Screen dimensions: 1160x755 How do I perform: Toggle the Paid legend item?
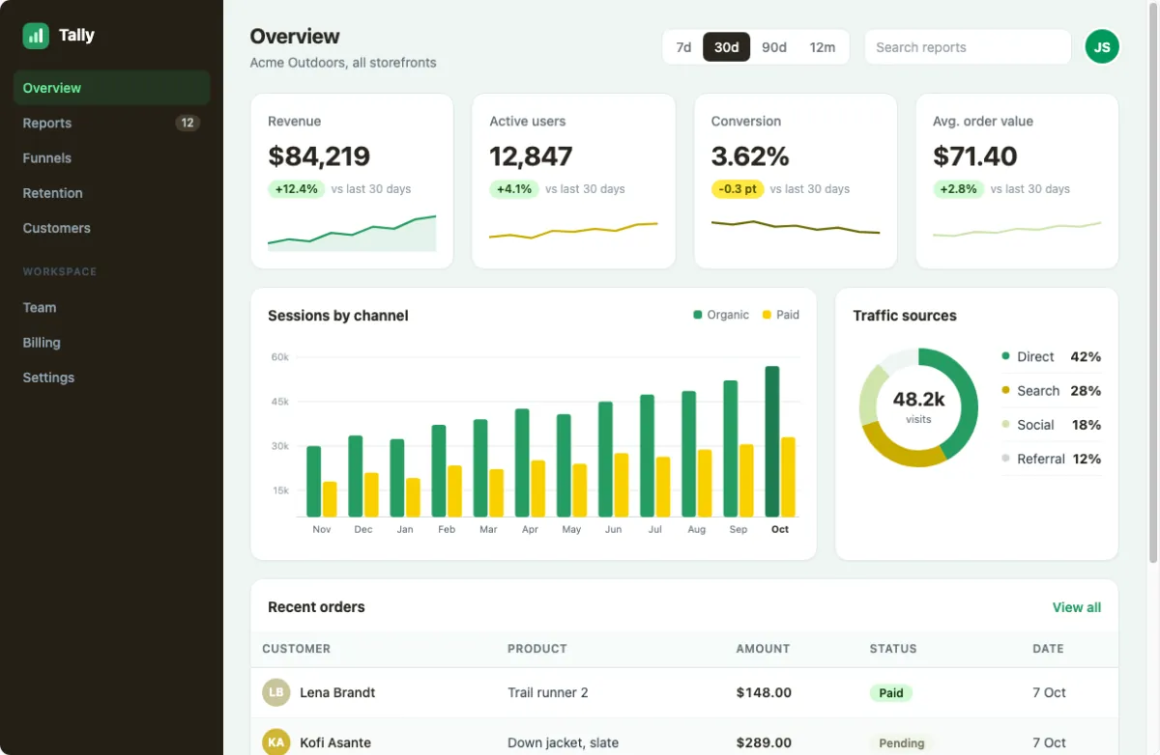tap(781, 315)
